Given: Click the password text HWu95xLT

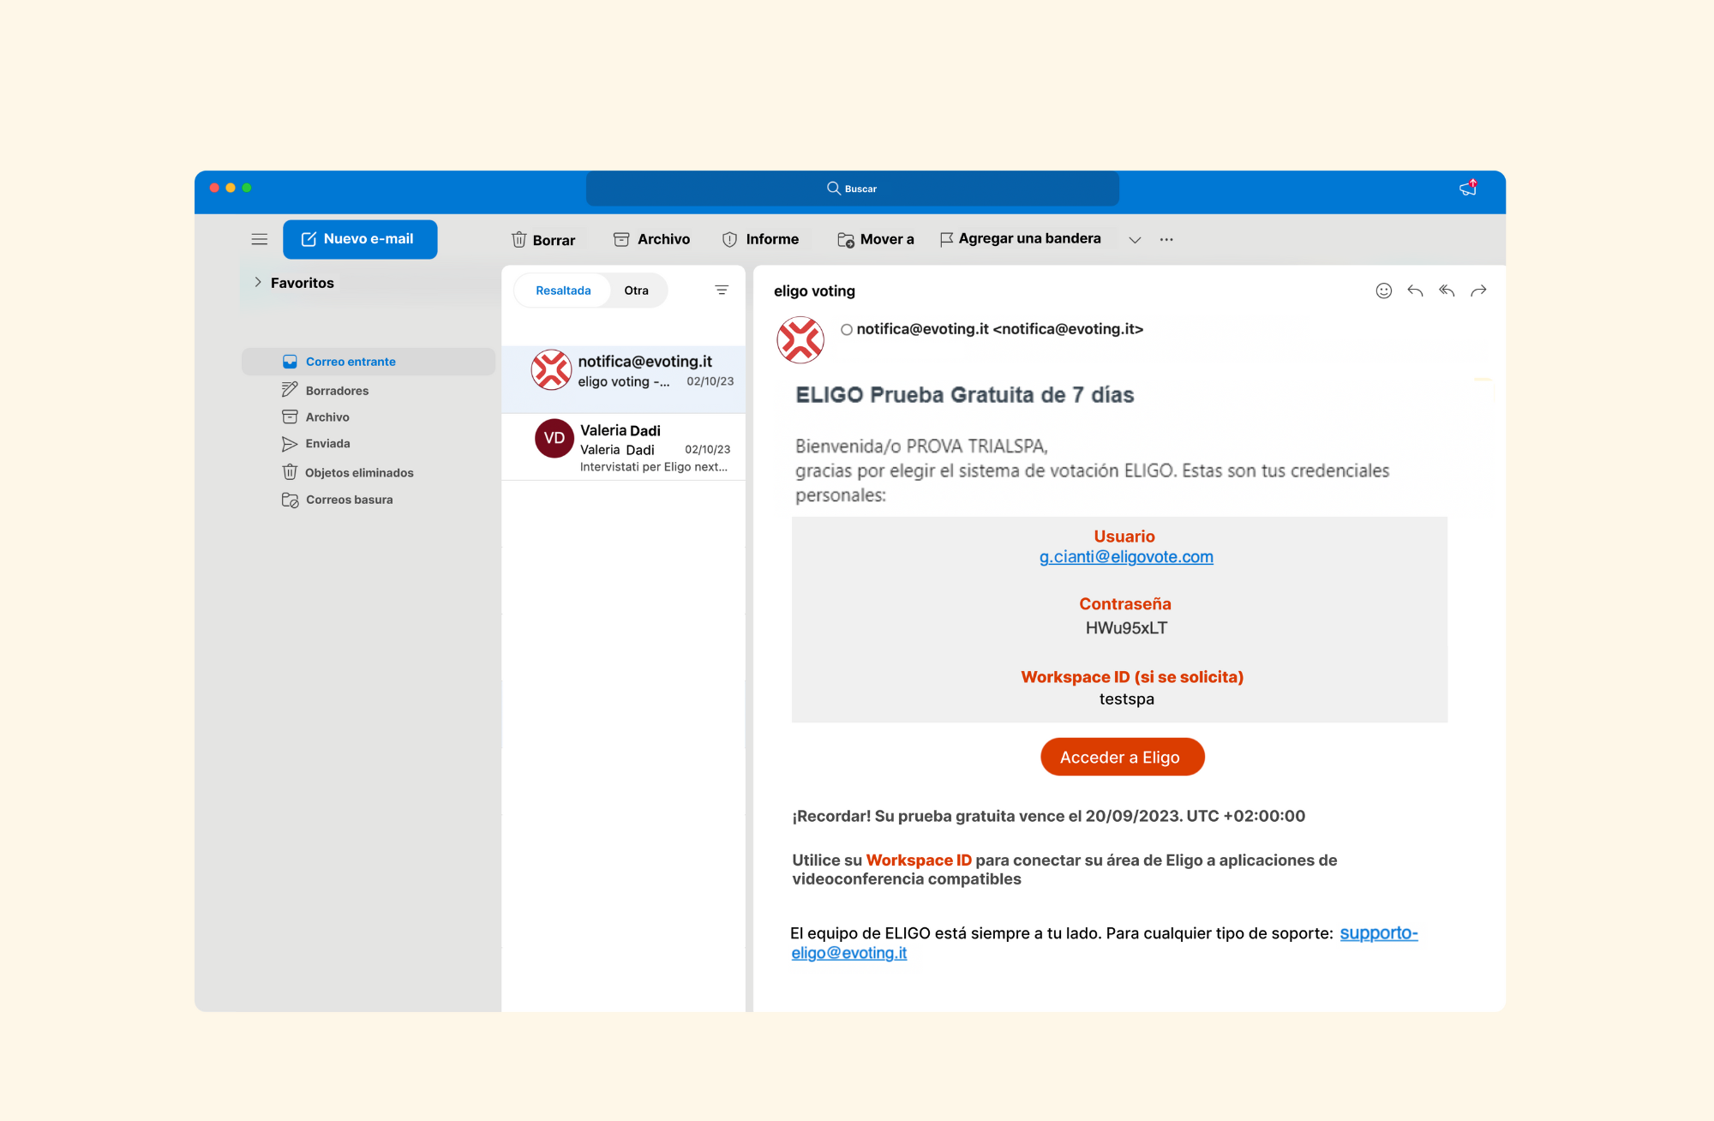Looking at the screenshot, I should 1126,628.
